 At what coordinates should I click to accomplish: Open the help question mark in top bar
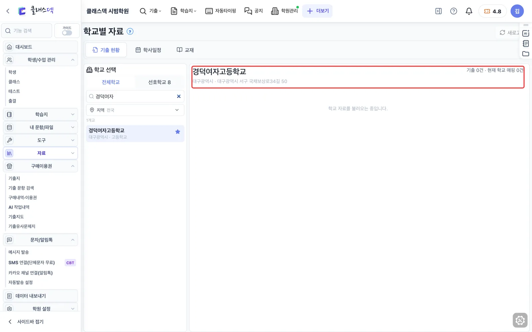(x=454, y=11)
